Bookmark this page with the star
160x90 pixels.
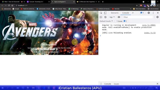[137, 5]
